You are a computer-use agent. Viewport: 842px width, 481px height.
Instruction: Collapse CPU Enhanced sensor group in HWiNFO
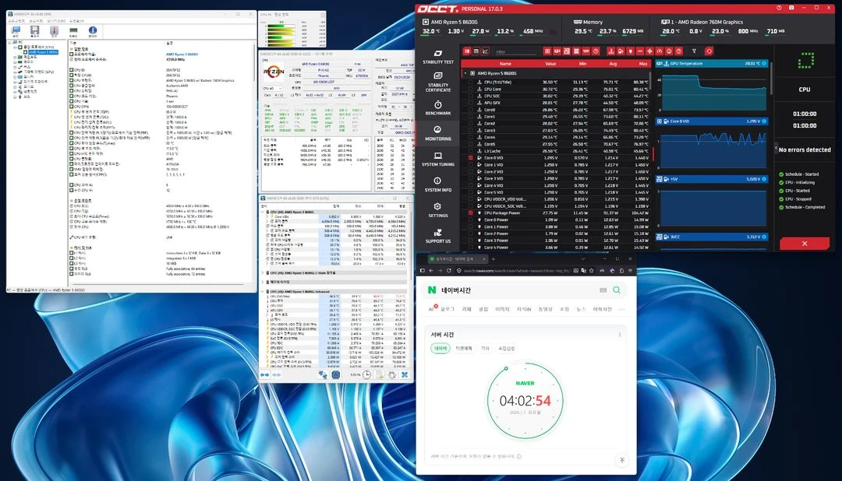pos(263,291)
